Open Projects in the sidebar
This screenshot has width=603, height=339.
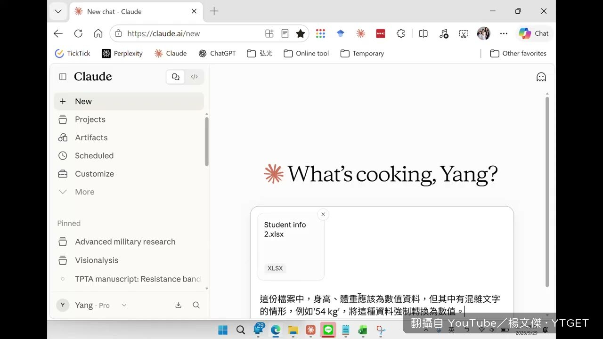coord(129,120)
